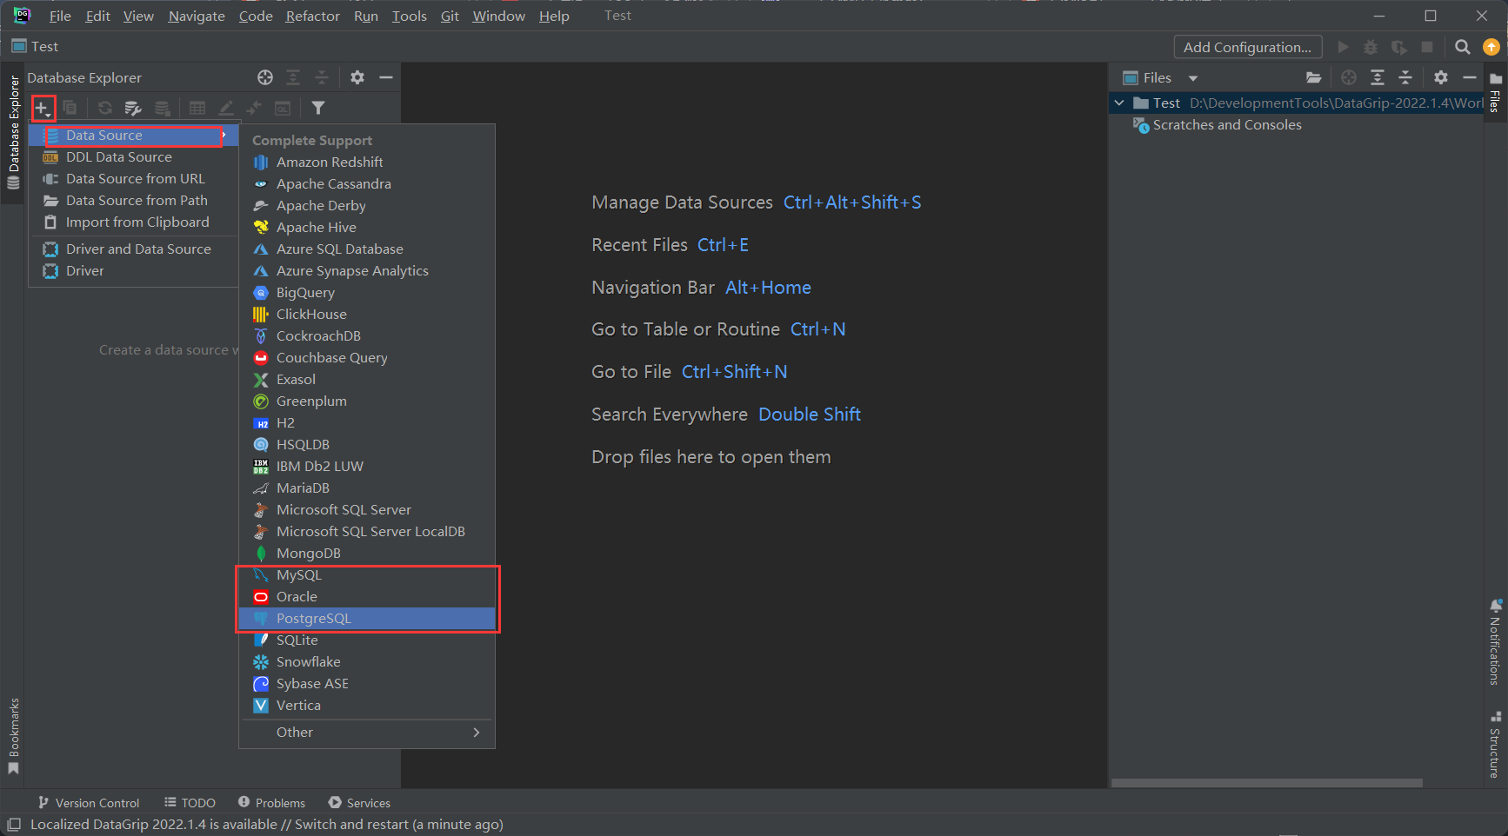
Task: Open the Refactor menu
Action: (x=312, y=17)
